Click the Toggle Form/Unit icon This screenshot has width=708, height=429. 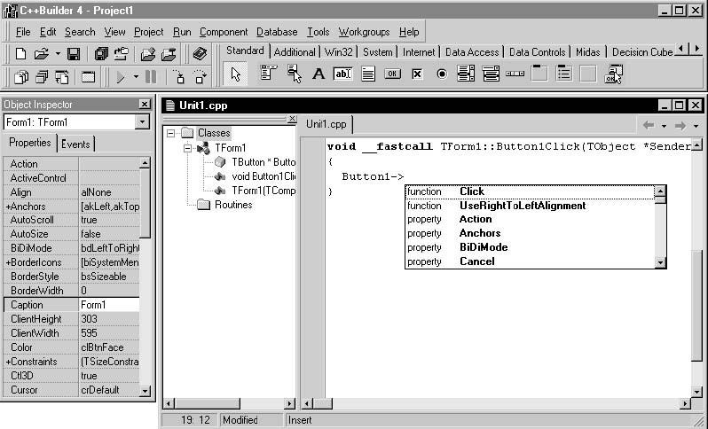(x=62, y=77)
